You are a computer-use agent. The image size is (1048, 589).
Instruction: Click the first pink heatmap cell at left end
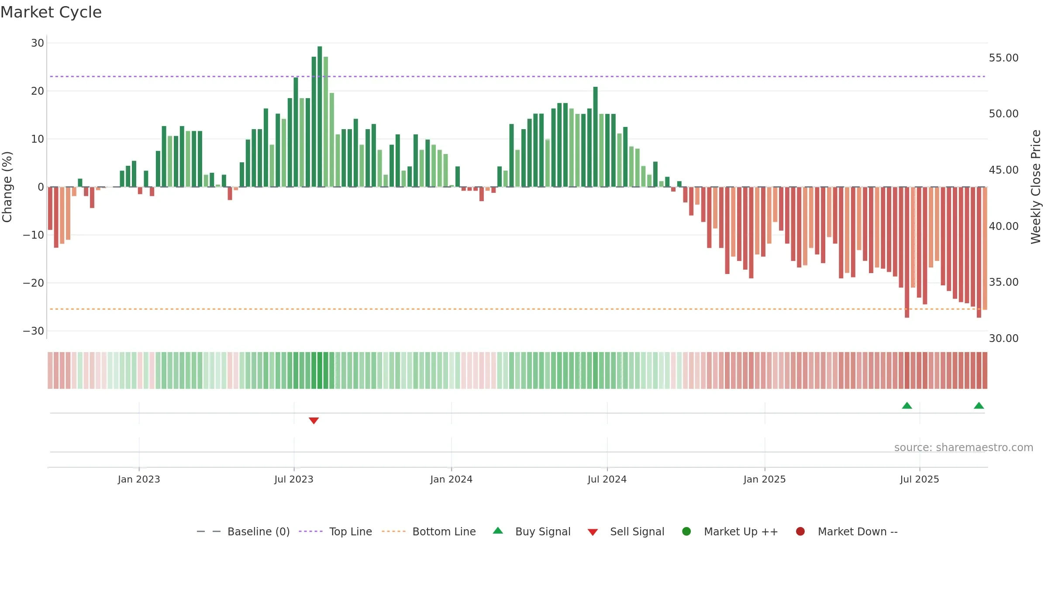tap(50, 370)
